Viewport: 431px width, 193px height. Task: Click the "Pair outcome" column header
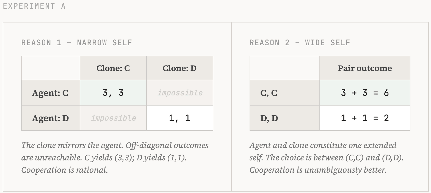(365, 68)
